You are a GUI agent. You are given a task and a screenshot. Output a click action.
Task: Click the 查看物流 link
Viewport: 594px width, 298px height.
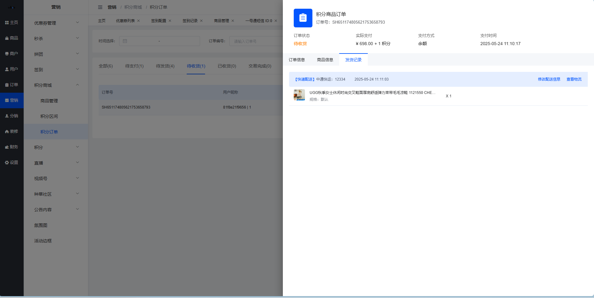point(574,79)
